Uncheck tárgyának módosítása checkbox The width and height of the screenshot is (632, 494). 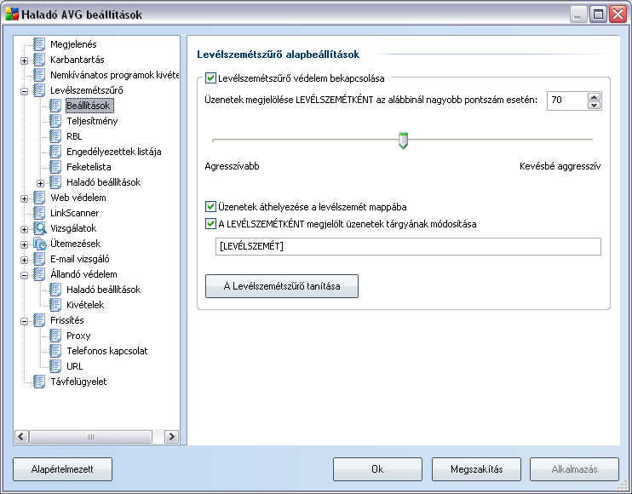210,224
